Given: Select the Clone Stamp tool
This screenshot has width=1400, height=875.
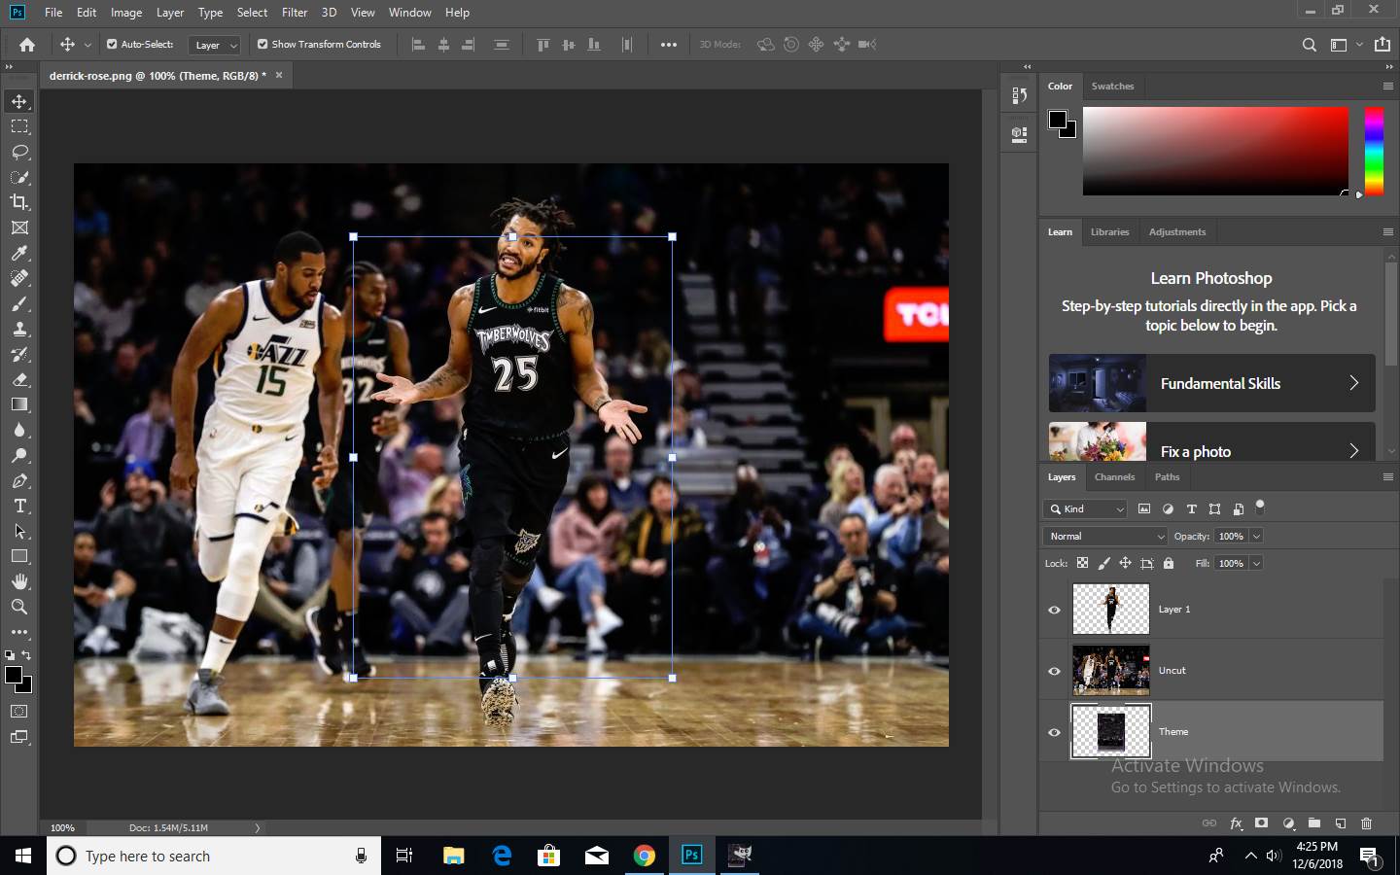Looking at the screenshot, I should tap(19, 329).
